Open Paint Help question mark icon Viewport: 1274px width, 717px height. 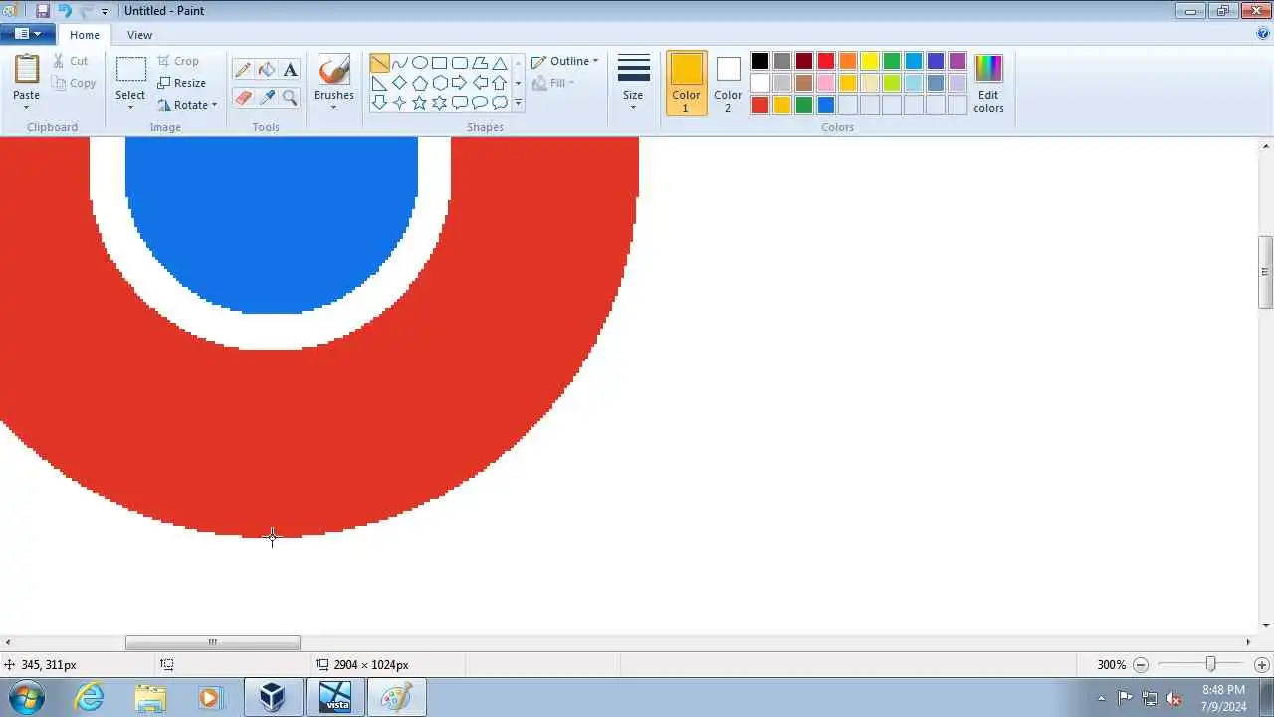pyautogui.click(x=1263, y=34)
